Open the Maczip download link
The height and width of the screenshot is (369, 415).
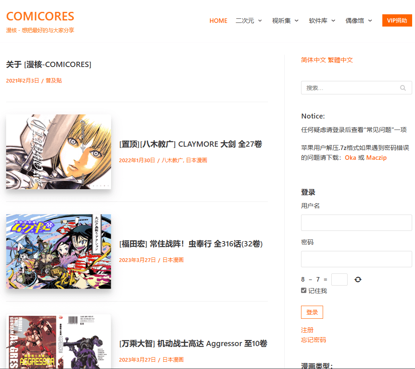coord(376,158)
